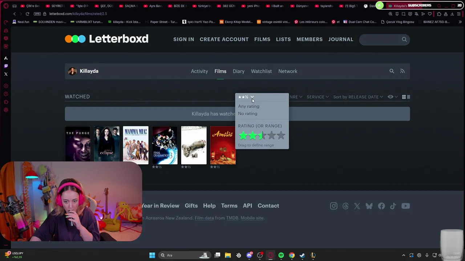465x261 pixels.
Task: Expand the bookmarks bar overflow chevron
Action: coord(460,22)
